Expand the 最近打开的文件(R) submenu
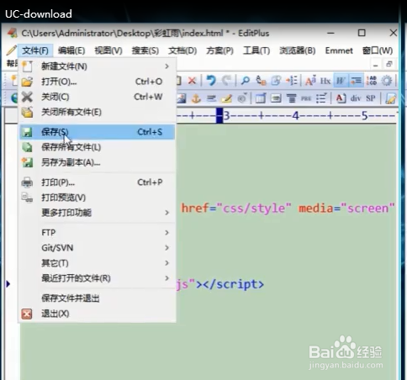Image resolution: width=407 pixels, height=380 pixels. coord(98,278)
